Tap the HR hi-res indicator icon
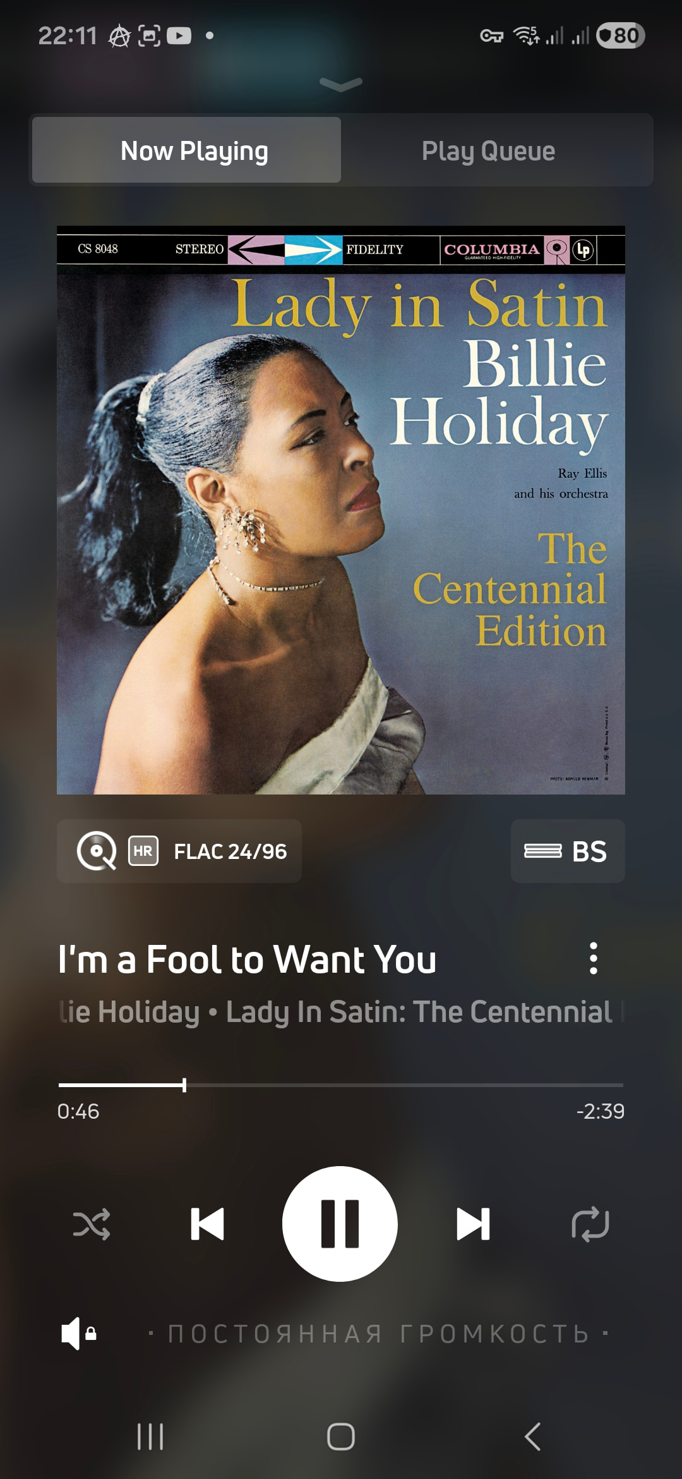This screenshot has height=1479, width=682. point(143,851)
